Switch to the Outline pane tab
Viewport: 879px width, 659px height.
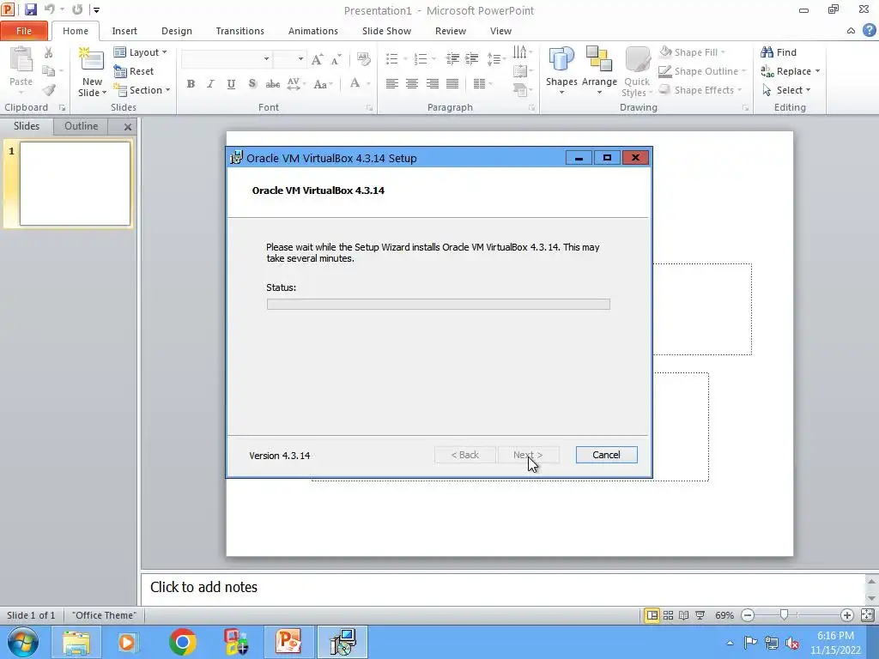pos(81,126)
